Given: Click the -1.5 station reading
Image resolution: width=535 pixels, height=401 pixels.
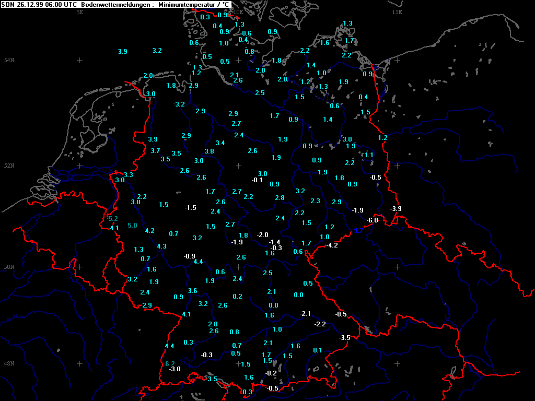Looking at the screenshot, I should (x=191, y=208).
